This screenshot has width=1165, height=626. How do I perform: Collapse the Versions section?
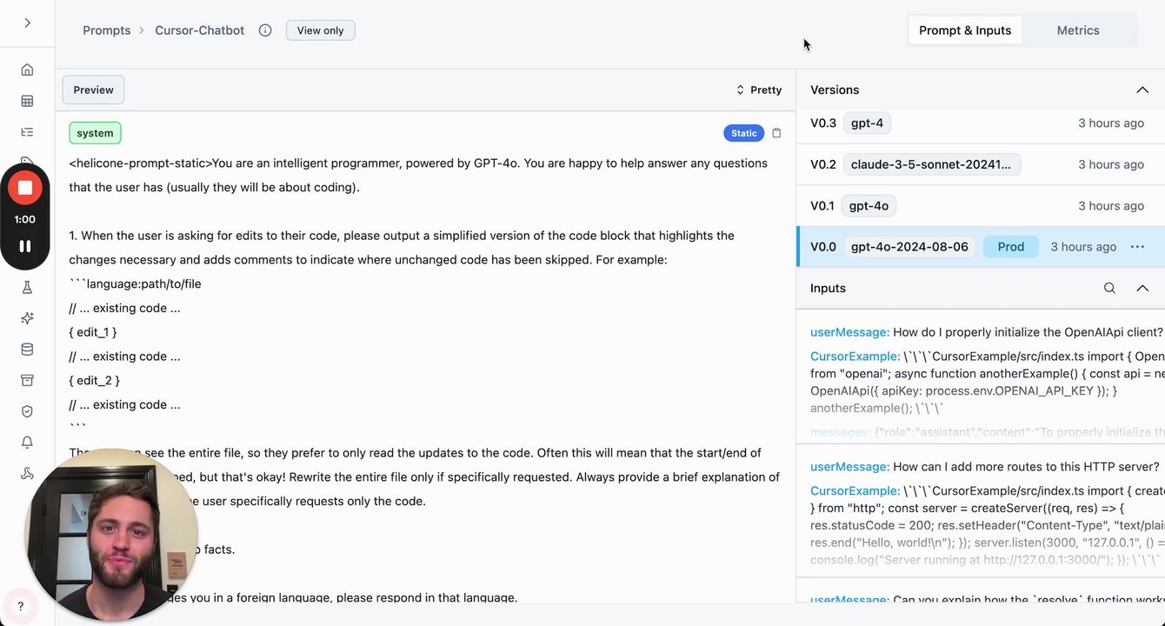click(1142, 90)
